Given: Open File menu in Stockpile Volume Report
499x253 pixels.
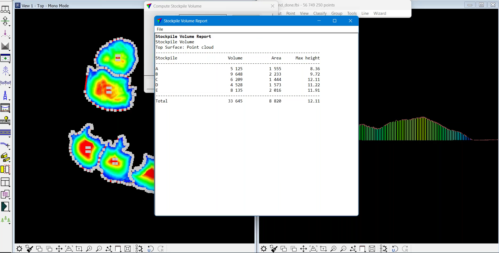Looking at the screenshot, I should tap(160, 29).
